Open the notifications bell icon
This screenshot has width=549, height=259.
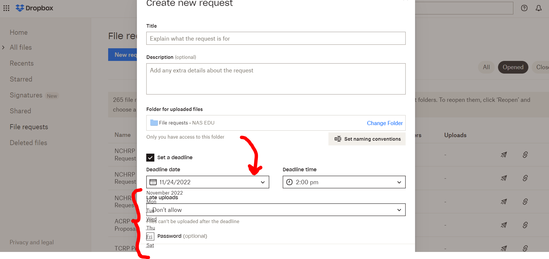point(539,8)
